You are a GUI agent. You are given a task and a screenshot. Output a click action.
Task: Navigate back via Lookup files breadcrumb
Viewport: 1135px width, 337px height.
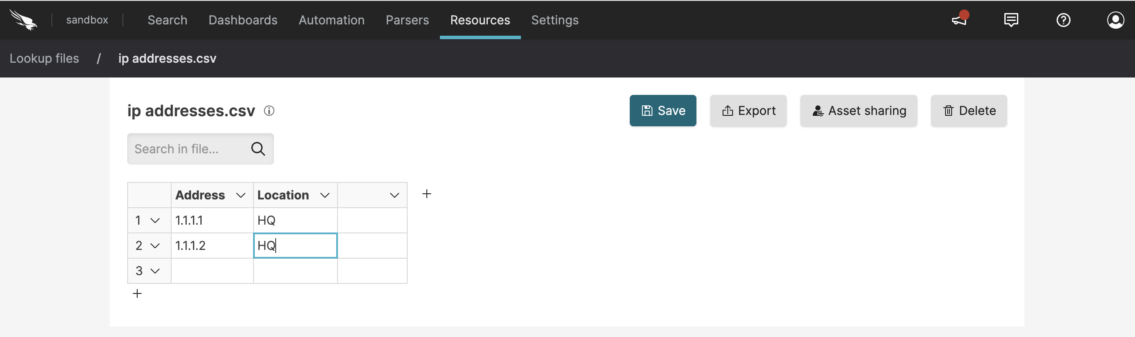(44, 58)
